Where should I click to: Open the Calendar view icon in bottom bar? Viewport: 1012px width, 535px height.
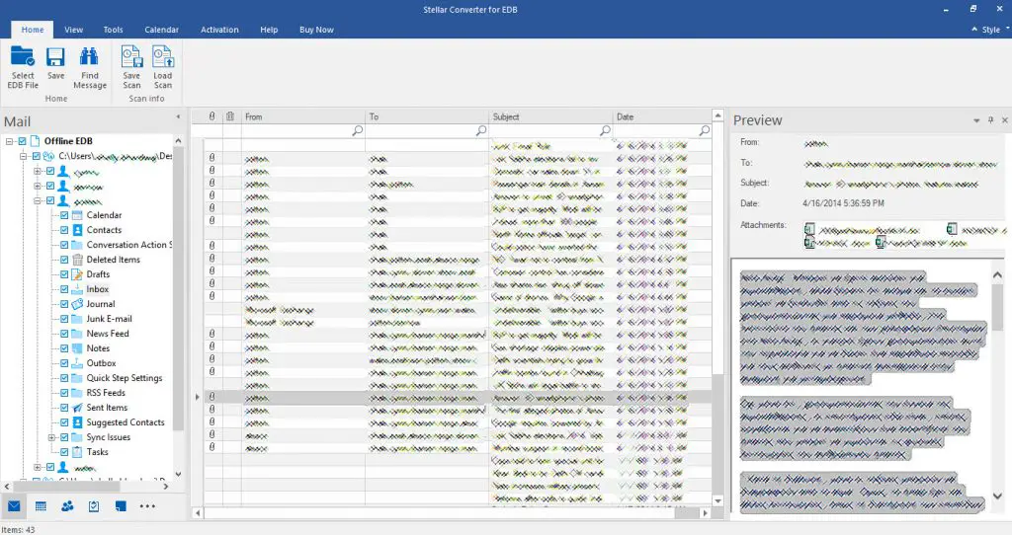click(41, 506)
